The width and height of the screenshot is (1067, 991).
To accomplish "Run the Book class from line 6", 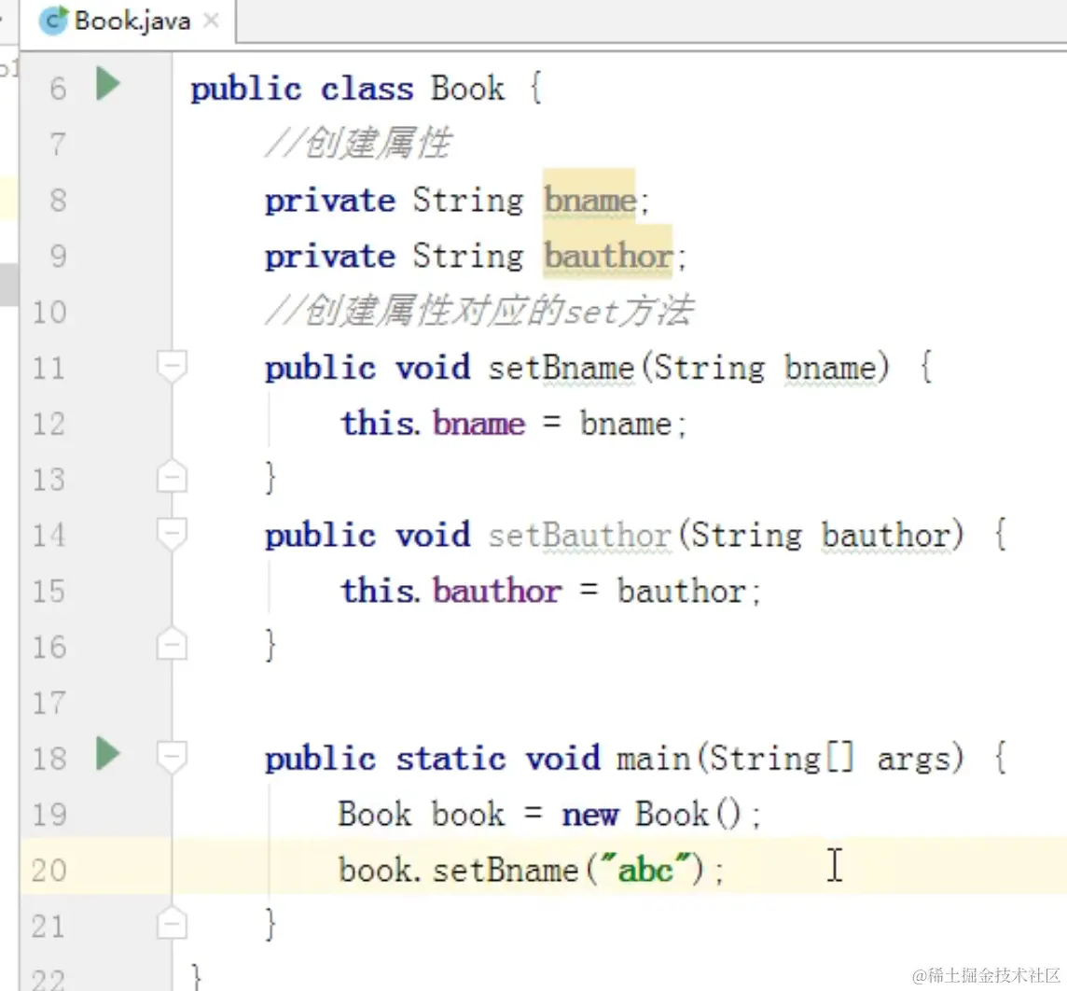I will tap(107, 84).
